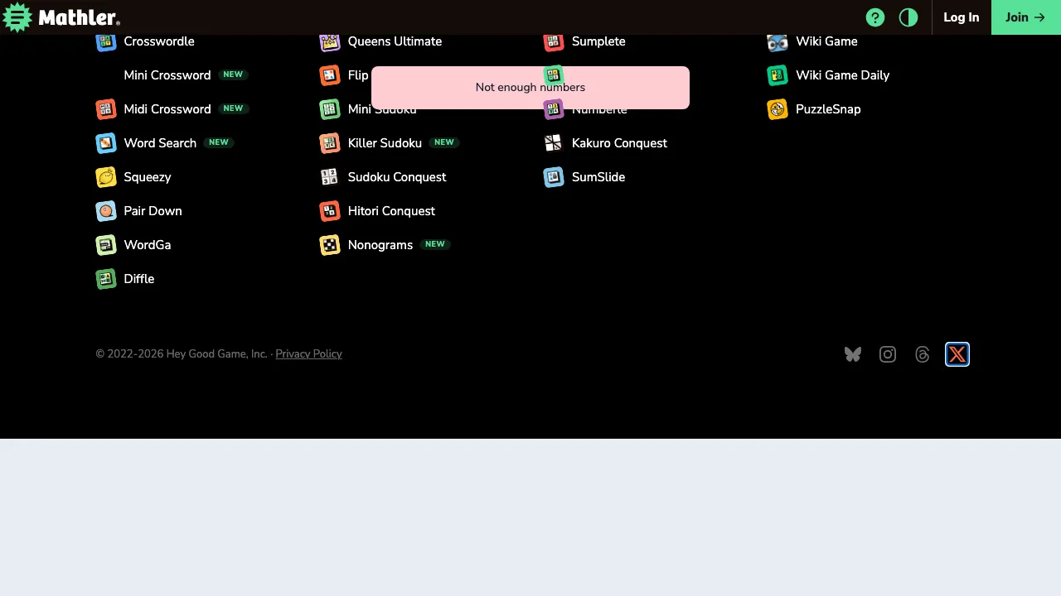Open the Mini Sudoku icon
Screen dimensions: 1061x596
click(330, 109)
